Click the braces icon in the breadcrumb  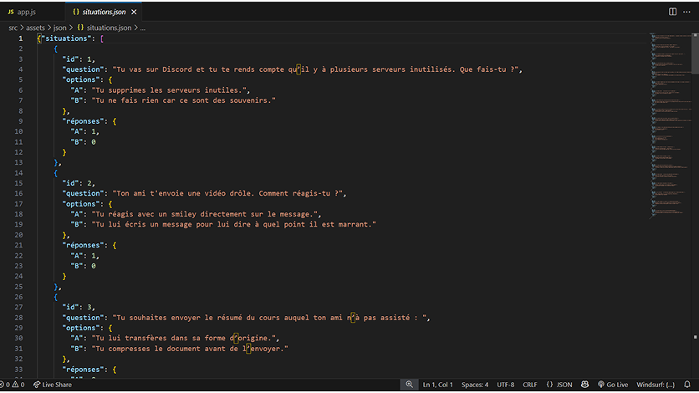[80, 28]
